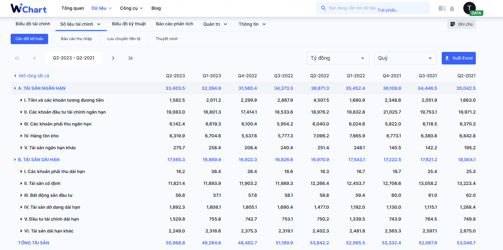The width and height of the screenshot is (503, 250).
Task: Open the user avatar T profile
Action: pos(469,8)
